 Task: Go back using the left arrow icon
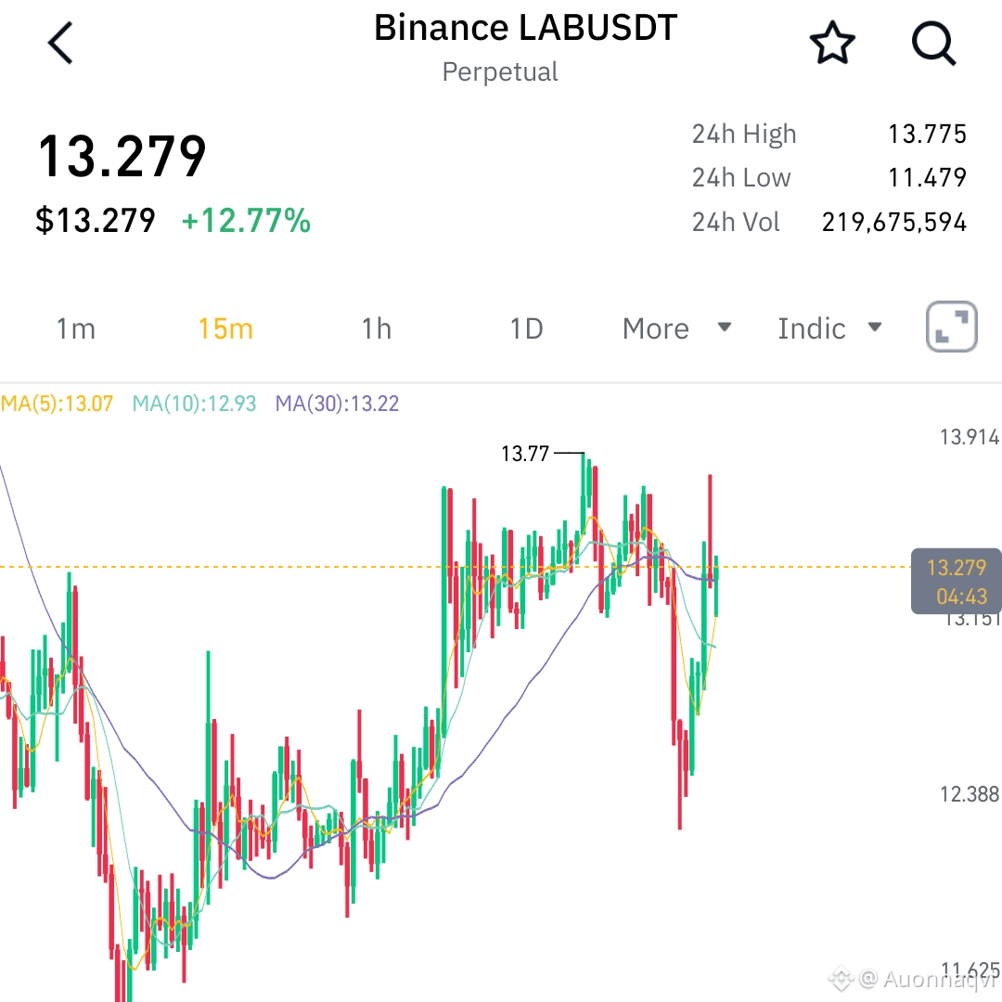tap(60, 43)
